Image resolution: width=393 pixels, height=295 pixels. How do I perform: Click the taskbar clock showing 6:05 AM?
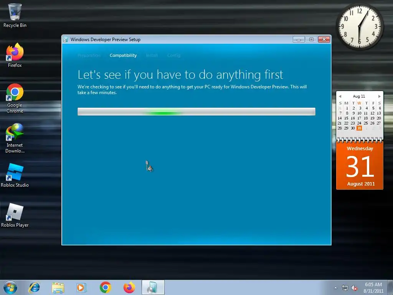373,288
